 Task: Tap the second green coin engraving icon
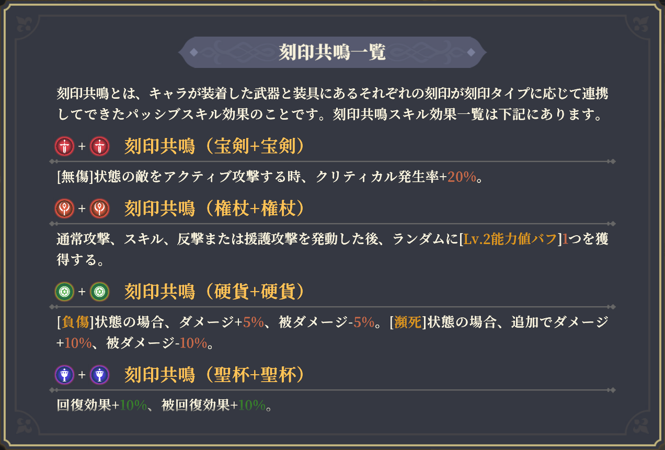coord(99,292)
